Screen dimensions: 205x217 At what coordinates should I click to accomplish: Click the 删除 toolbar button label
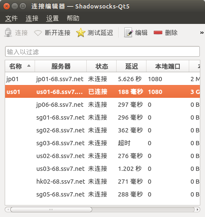(x=171, y=33)
